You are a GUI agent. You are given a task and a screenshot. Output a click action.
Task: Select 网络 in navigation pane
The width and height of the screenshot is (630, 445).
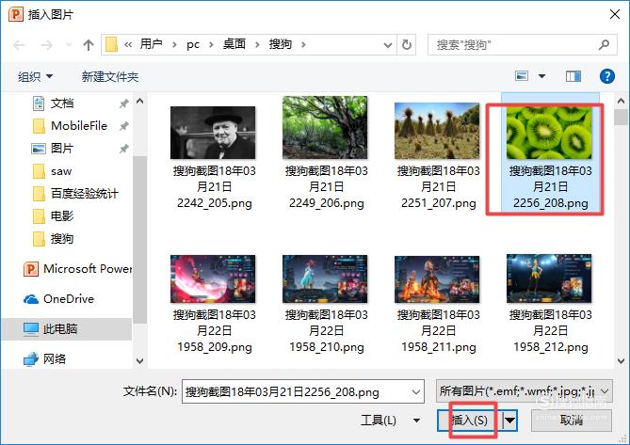tap(44, 358)
